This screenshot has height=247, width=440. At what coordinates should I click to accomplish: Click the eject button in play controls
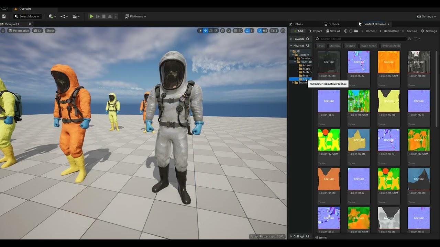(110, 16)
